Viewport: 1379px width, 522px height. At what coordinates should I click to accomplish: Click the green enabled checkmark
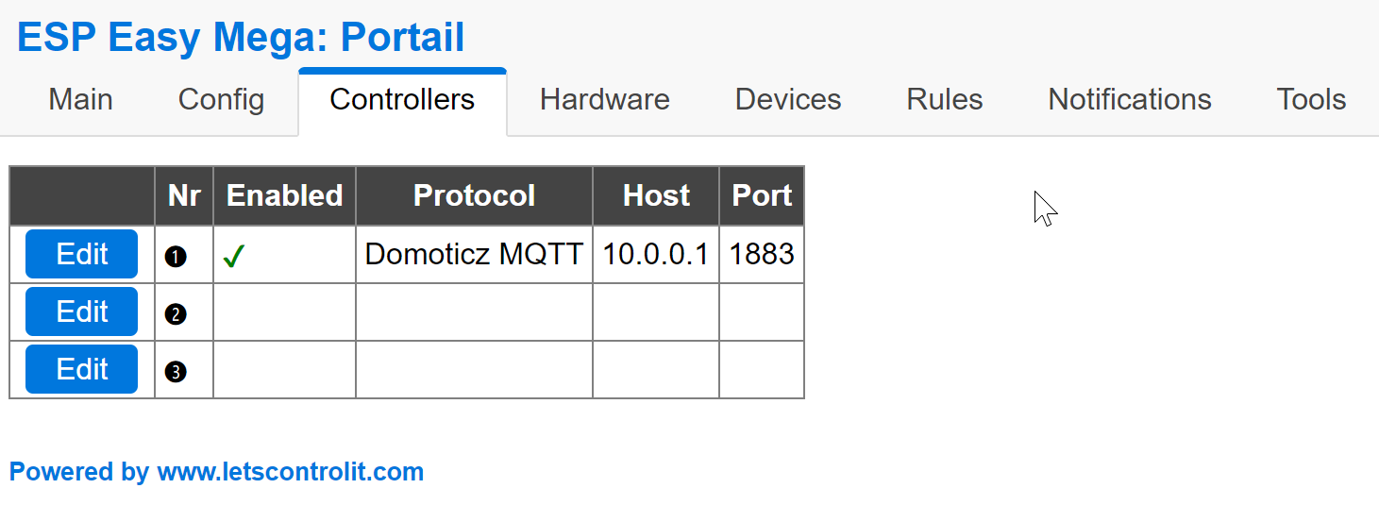pos(234,257)
